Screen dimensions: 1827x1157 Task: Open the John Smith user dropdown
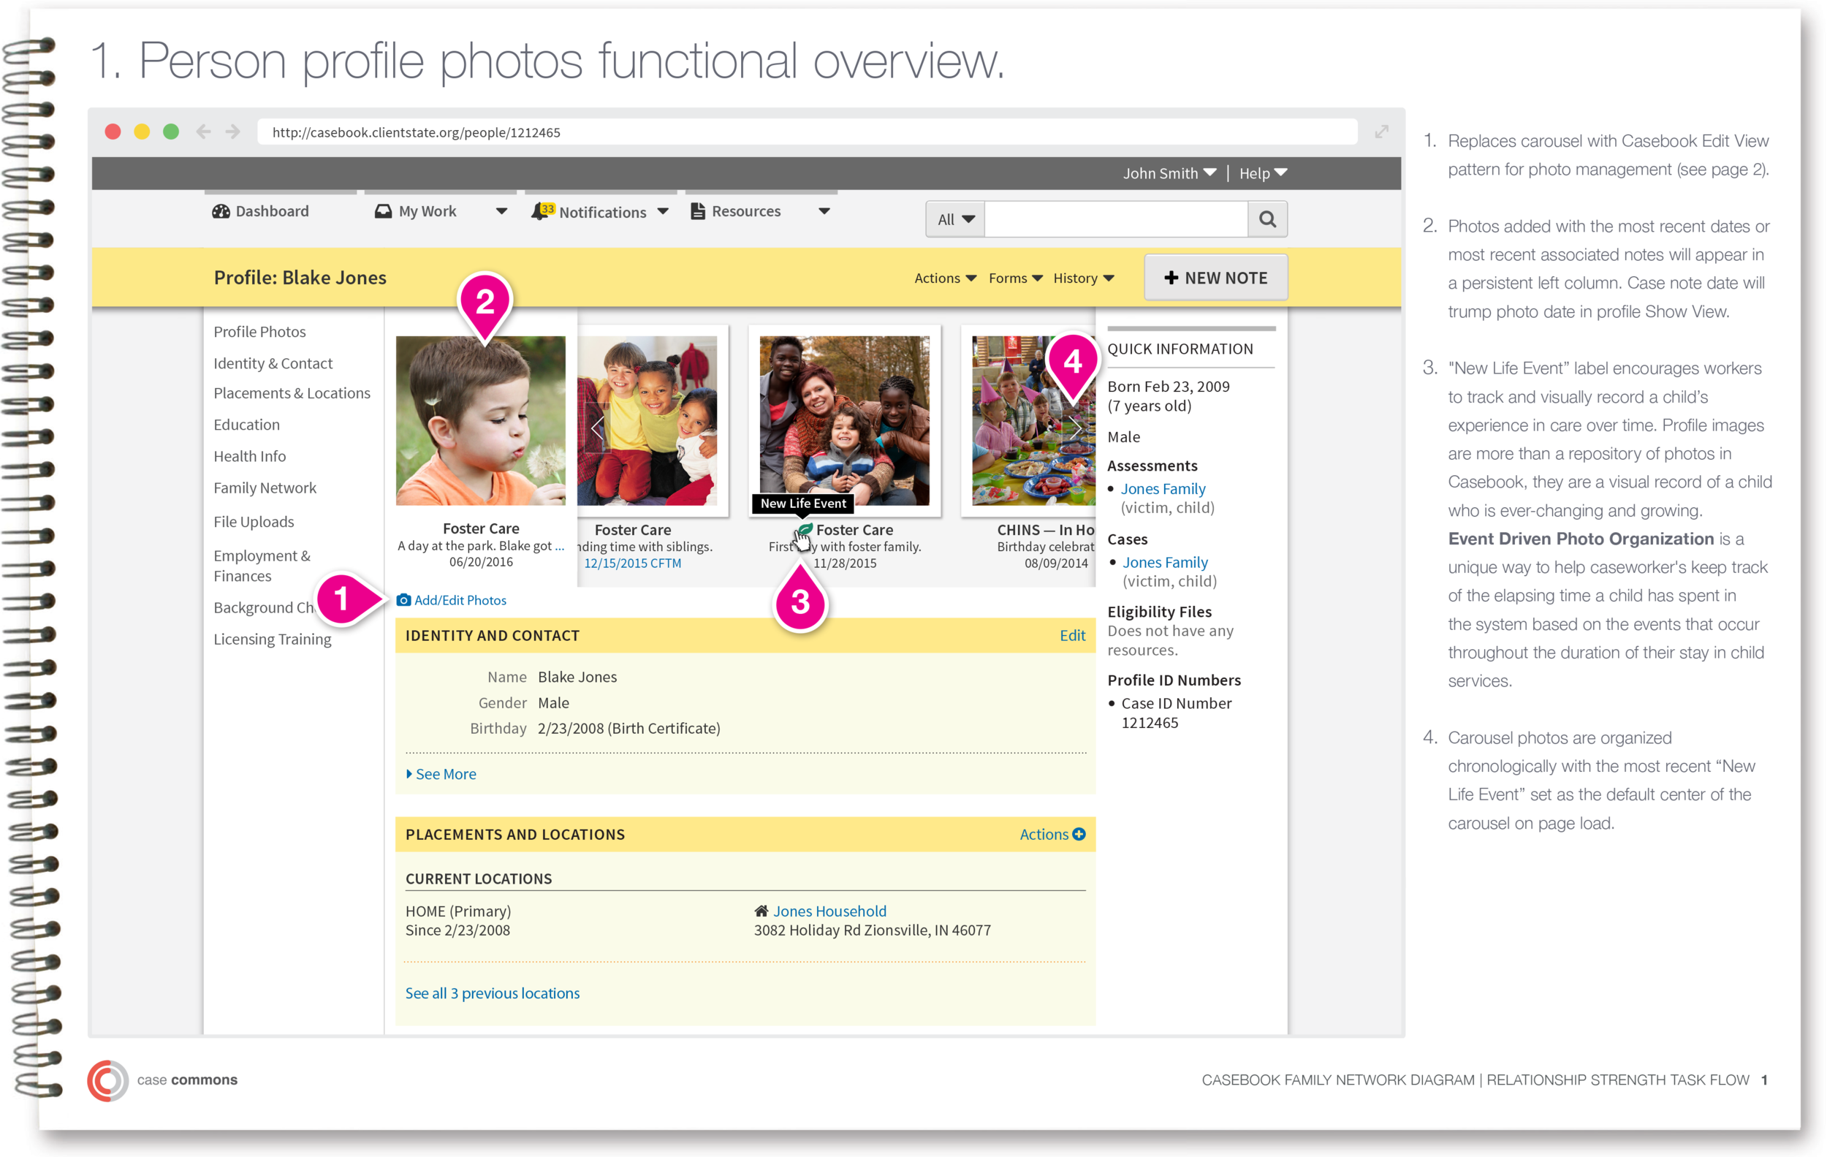coord(1169,173)
